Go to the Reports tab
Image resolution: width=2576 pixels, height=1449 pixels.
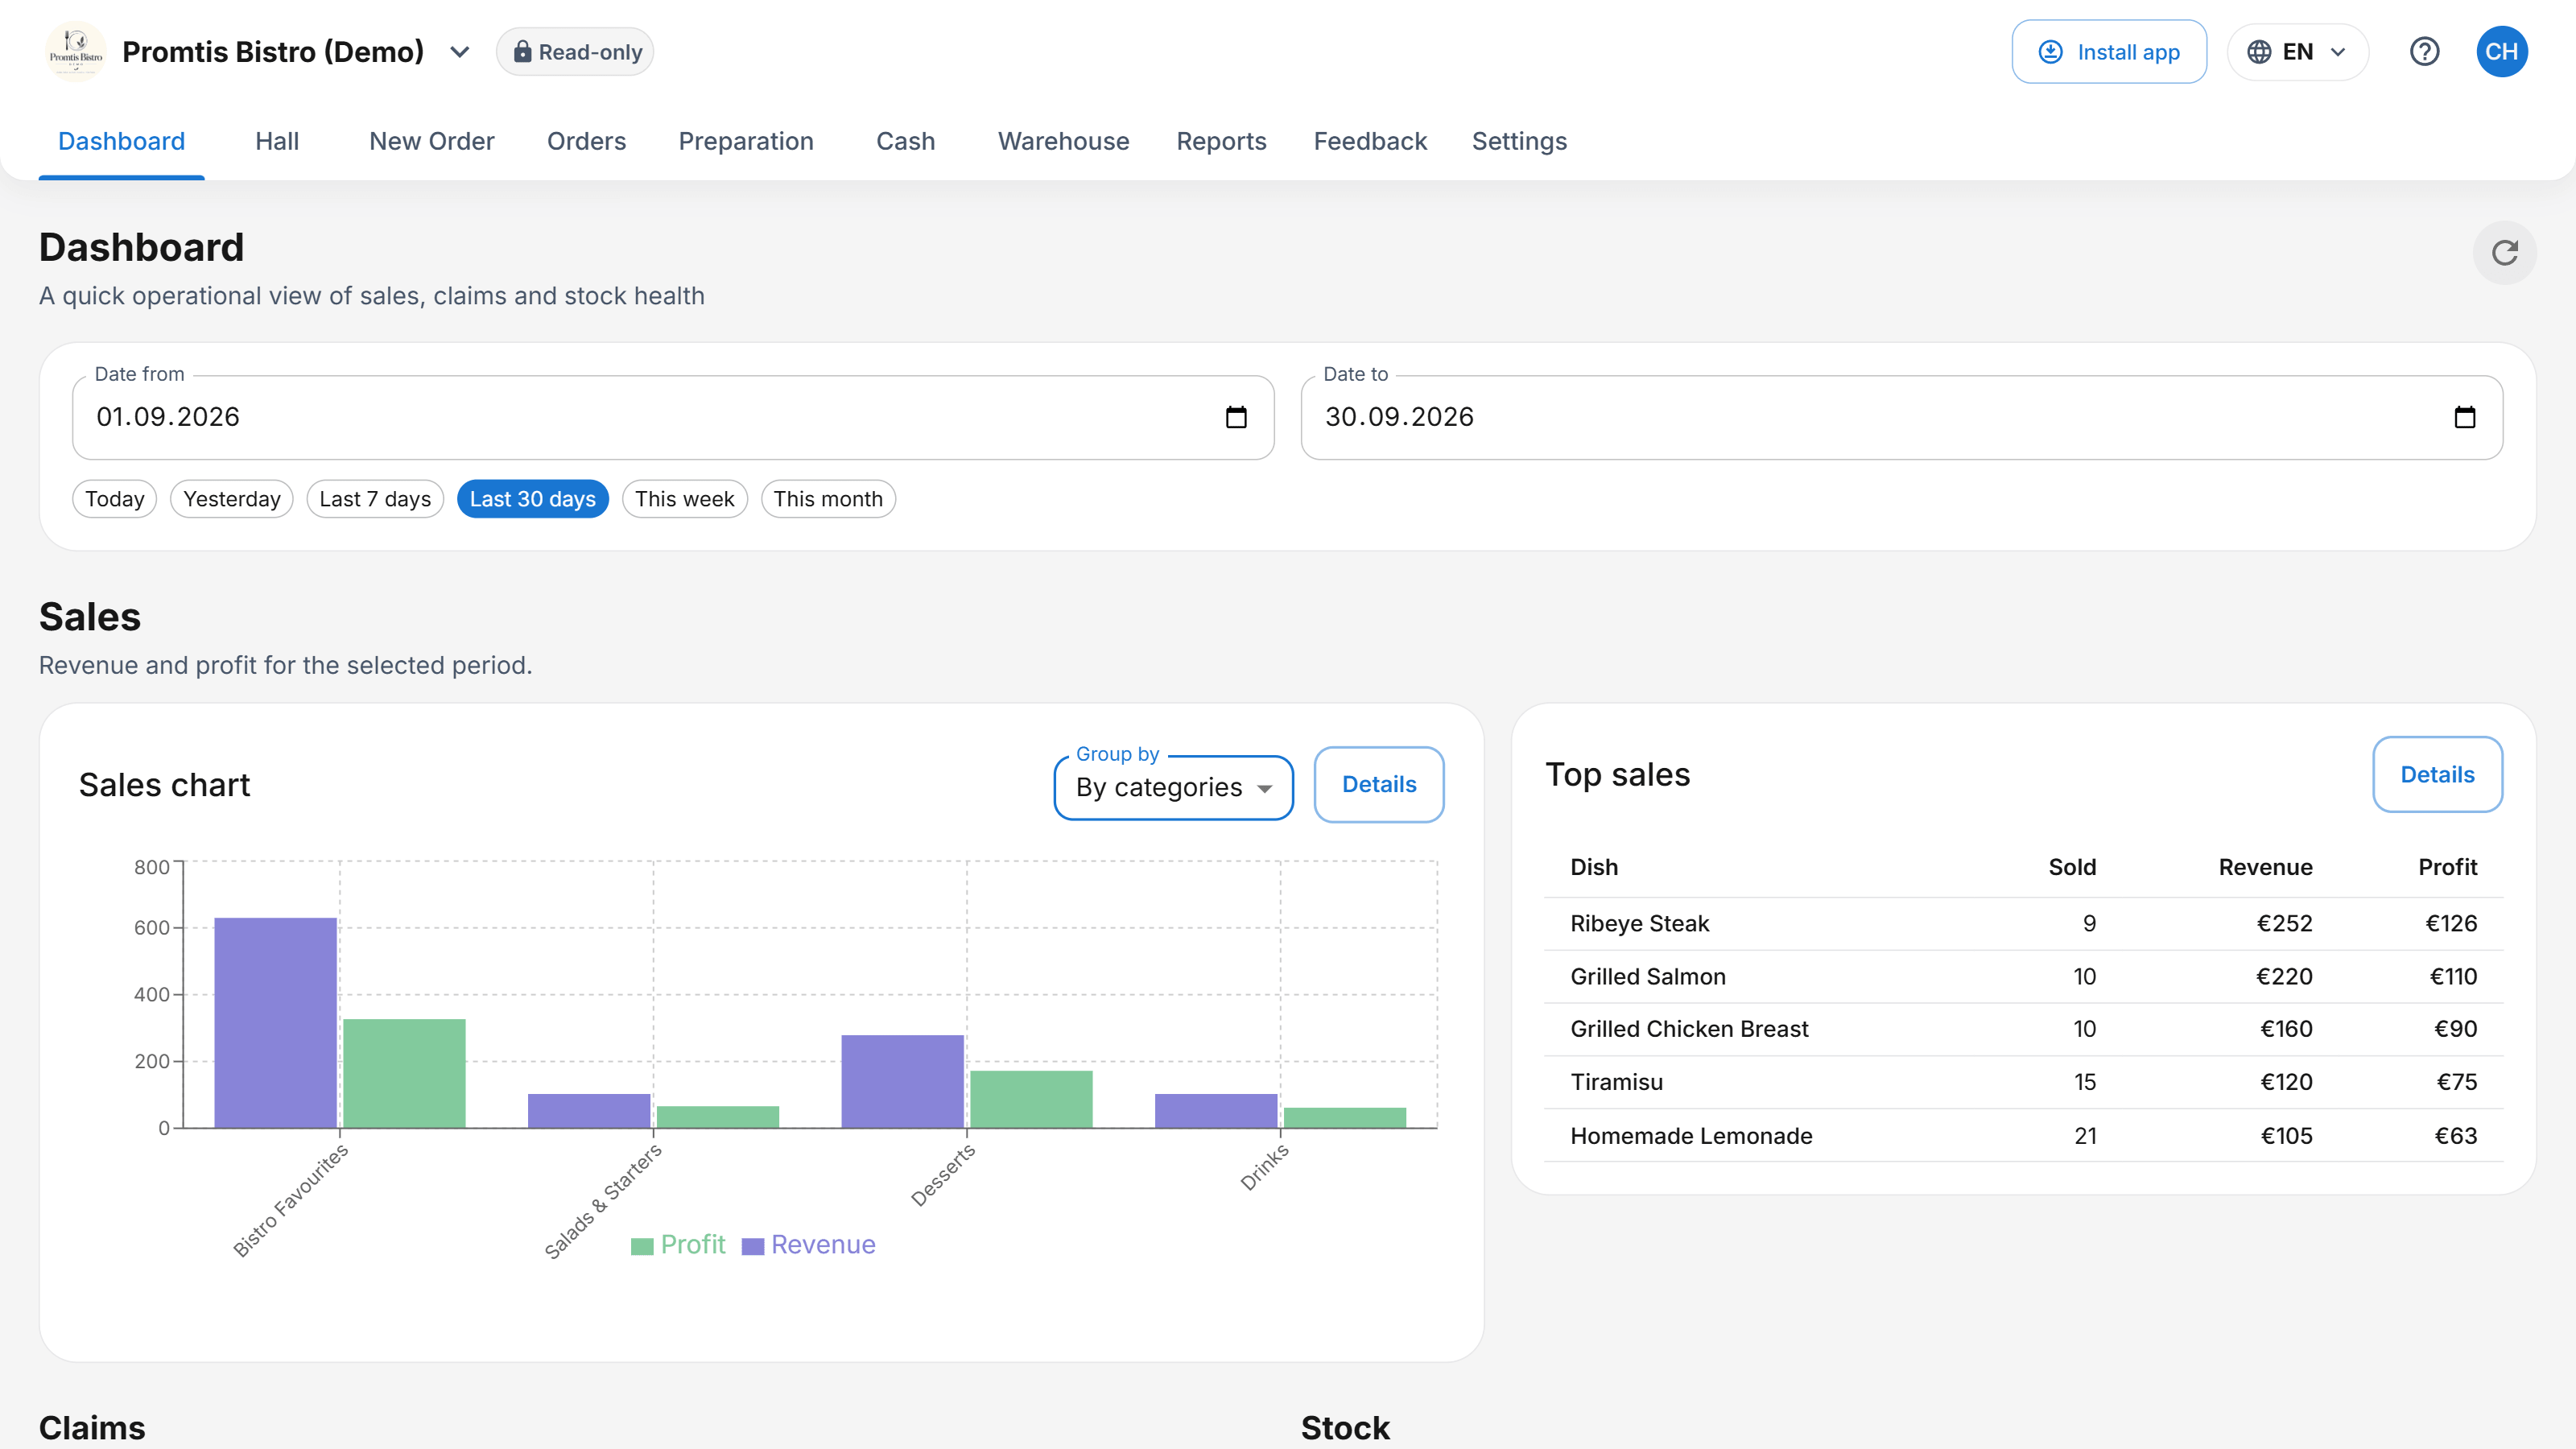1221,141
